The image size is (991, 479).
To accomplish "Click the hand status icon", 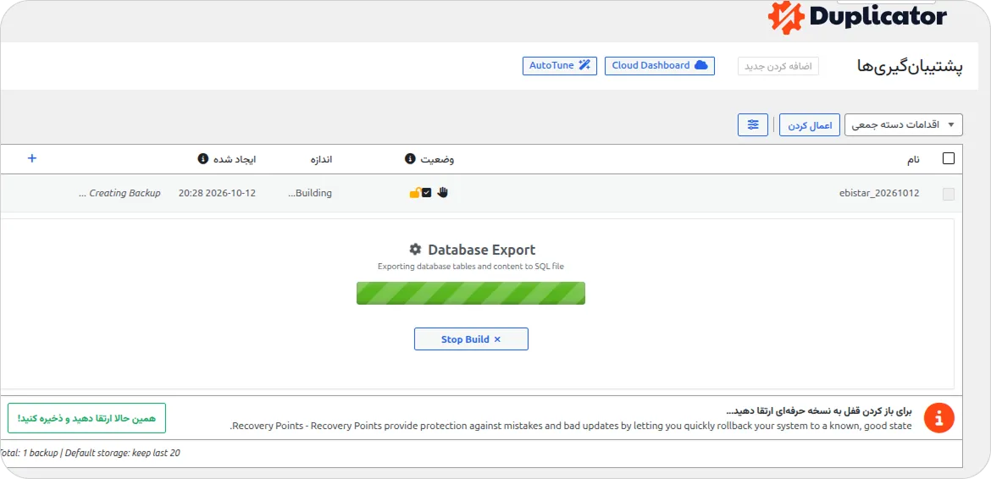I will tap(442, 192).
